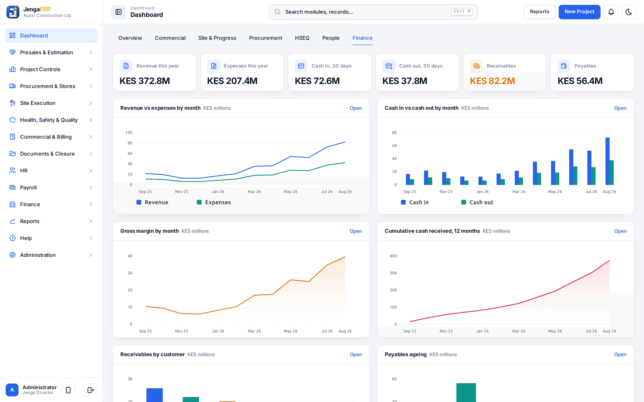Screen dimensions: 644x402
Task: Open the Revenue vs expenses by month chart
Action: [356, 108]
